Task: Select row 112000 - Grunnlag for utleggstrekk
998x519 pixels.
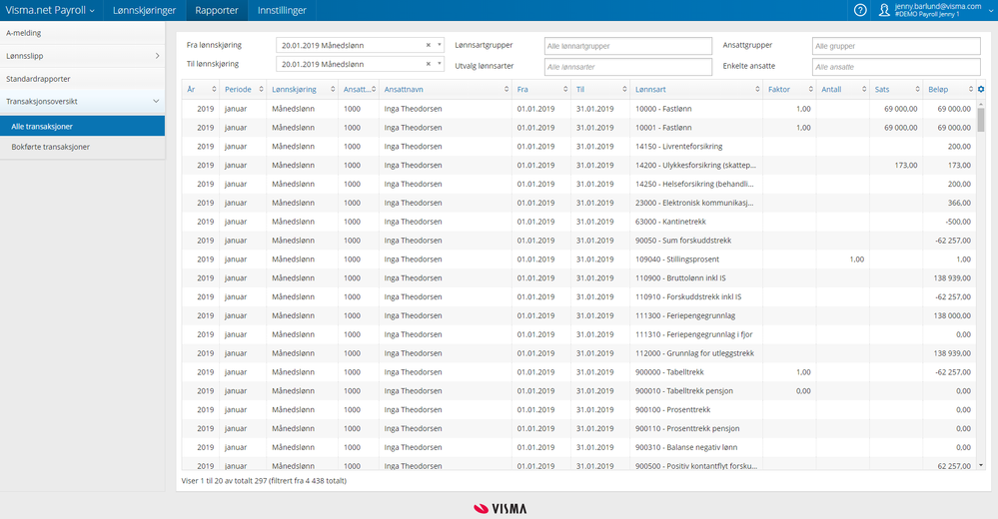Action: pyautogui.click(x=579, y=353)
